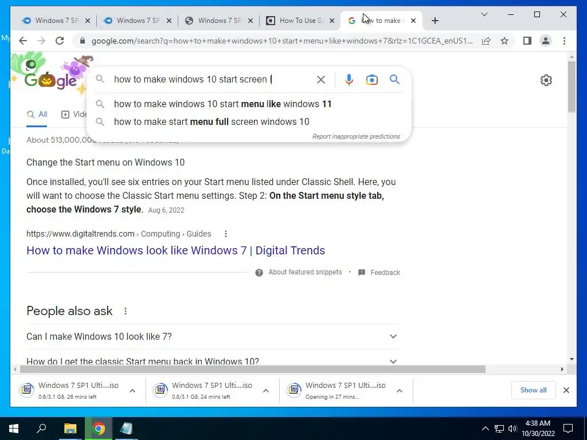Open the Chrome three-dot menu

click(x=564, y=41)
